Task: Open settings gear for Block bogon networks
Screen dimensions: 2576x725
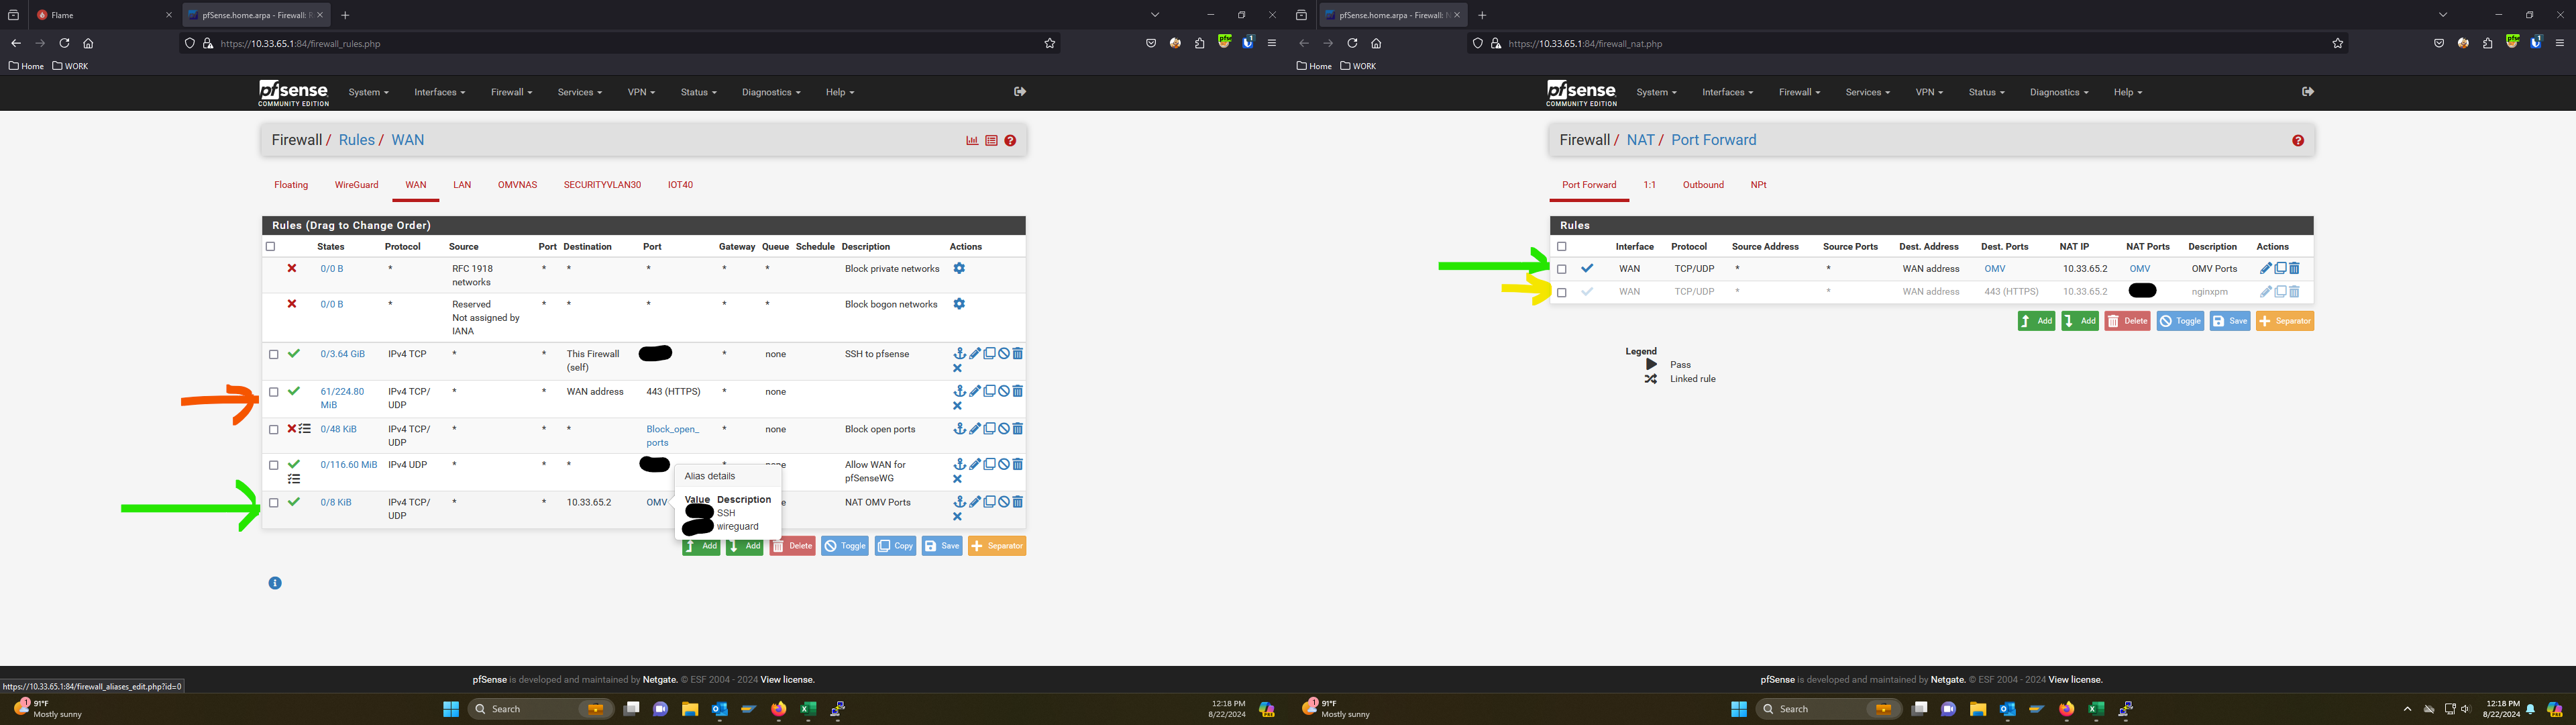Action: pos(959,303)
